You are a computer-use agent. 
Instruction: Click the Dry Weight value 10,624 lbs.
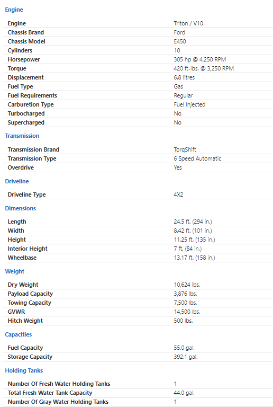click(x=187, y=285)
